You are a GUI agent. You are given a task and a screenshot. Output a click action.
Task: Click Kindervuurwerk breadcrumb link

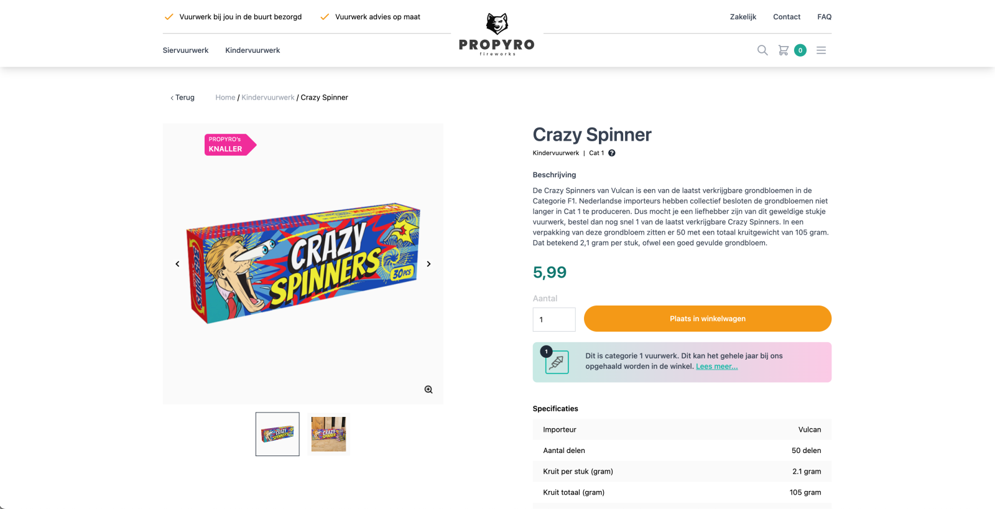(268, 98)
